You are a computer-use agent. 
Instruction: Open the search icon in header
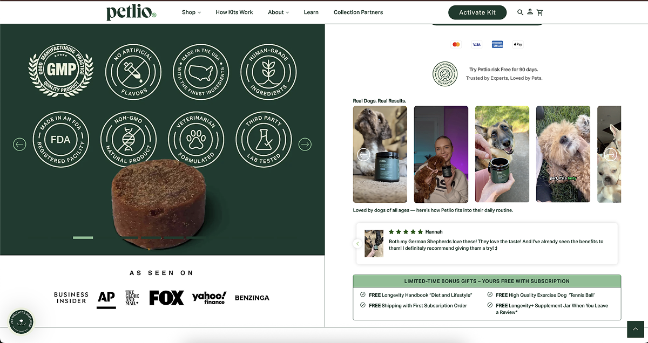[x=520, y=12]
